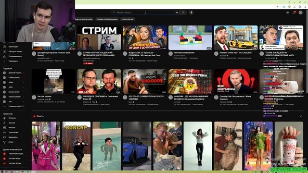Open the Lego construction video thumbnail
The image size is (308, 173).
pos(190,37)
